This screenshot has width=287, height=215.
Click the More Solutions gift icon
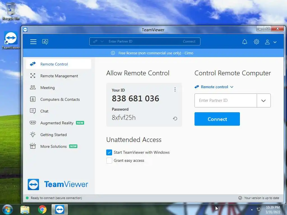pyautogui.click(x=33, y=146)
